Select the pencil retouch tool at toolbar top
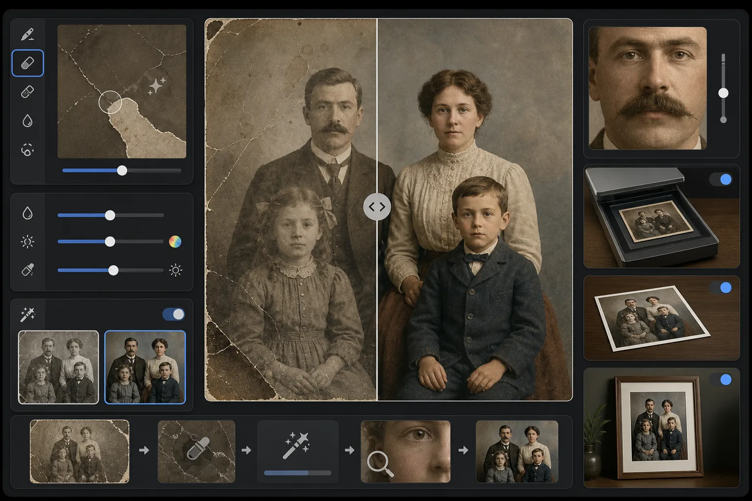The width and height of the screenshot is (752, 501). [x=27, y=35]
